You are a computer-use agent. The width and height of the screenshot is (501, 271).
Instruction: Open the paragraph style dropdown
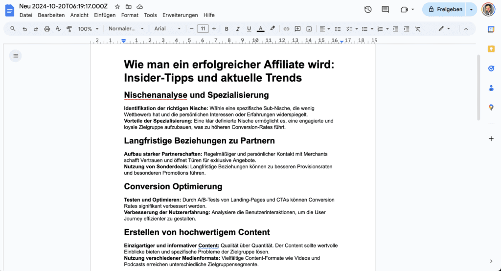(126, 29)
